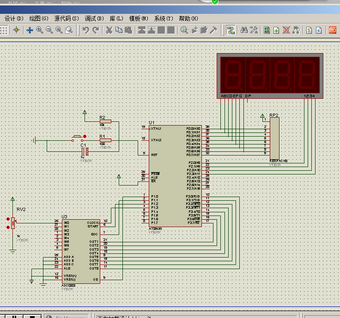Click the RESPACK8 part name text

pyautogui.click(x=279, y=161)
